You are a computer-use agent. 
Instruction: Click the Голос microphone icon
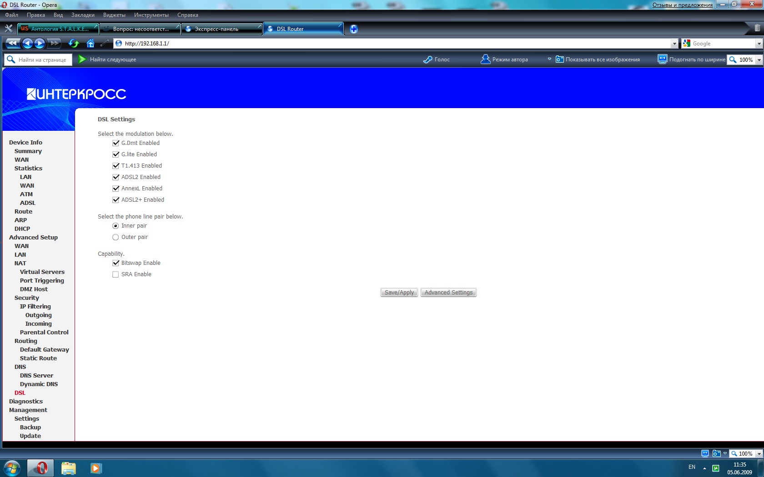pyautogui.click(x=427, y=60)
